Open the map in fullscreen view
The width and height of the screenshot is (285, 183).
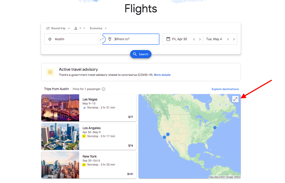235,99
